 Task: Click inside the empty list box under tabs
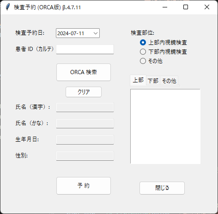point(165,126)
